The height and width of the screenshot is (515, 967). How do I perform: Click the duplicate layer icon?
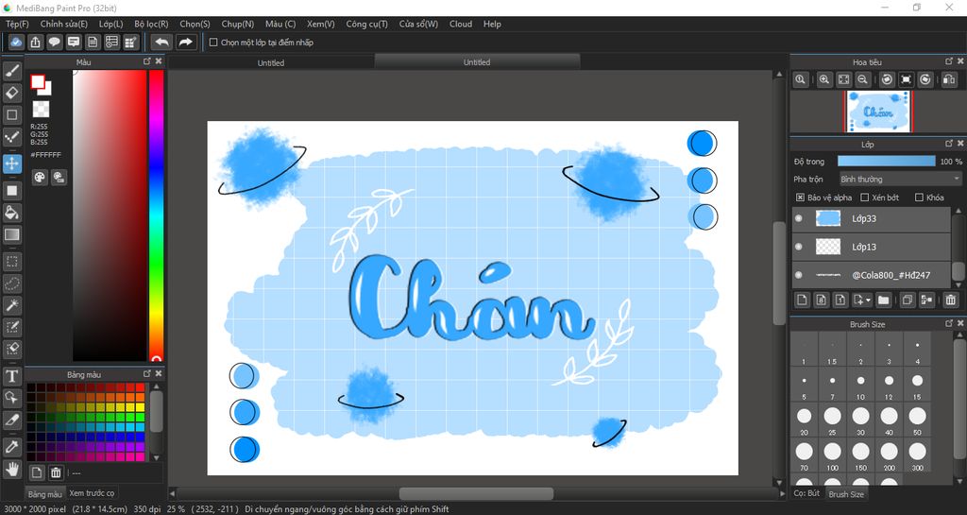click(x=908, y=300)
